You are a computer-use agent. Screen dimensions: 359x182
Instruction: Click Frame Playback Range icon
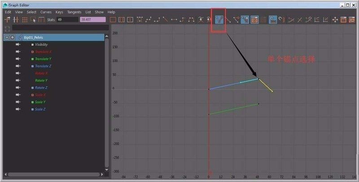pyautogui.click(x=121, y=20)
